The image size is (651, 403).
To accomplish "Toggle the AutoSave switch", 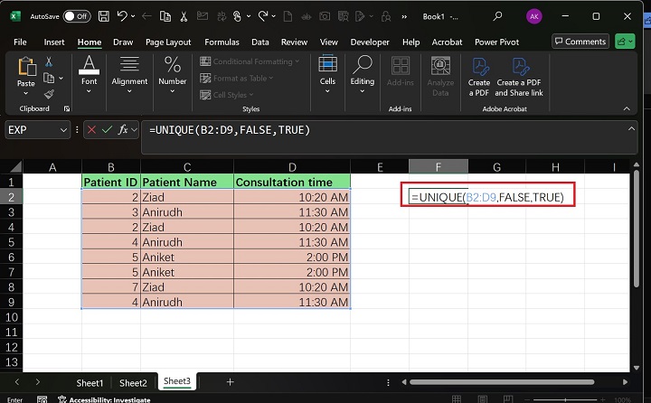I will [76, 16].
